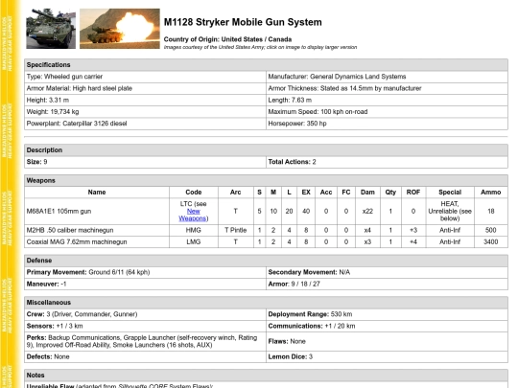Click the 'Dam' column header

[x=367, y=193]
